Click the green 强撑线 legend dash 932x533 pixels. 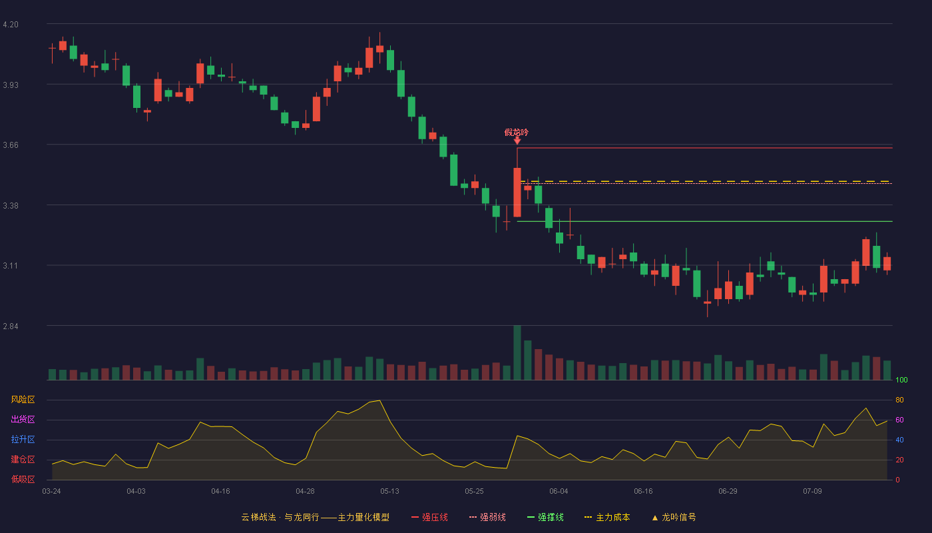[531, 518]
